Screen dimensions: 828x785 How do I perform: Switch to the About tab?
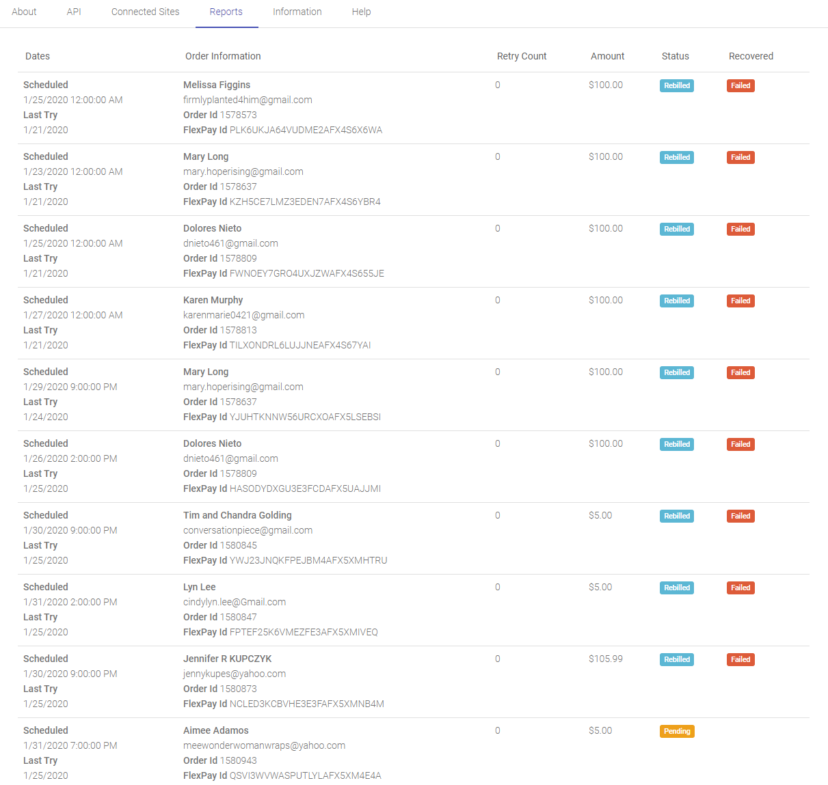click(x=24, y=12)
